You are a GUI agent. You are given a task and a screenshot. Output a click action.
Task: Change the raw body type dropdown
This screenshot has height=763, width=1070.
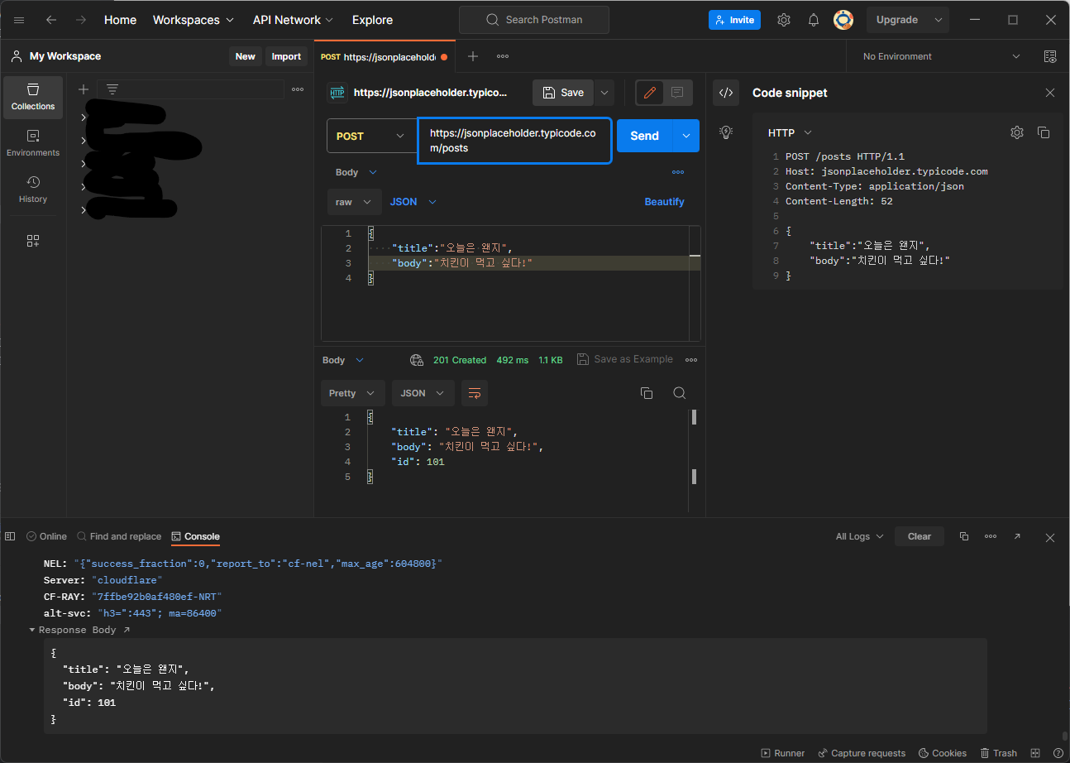point(355,202)
